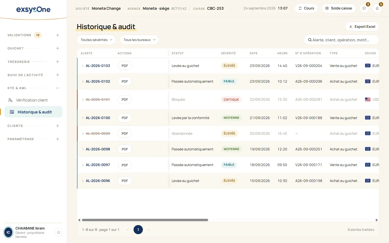The image size is (389, 243).
Task: Open the messages icon with badge 3
Action: pyautogui.click(x=364, y=8)
